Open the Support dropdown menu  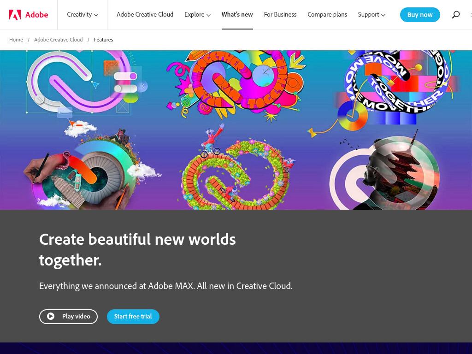(x=372, y=14)
